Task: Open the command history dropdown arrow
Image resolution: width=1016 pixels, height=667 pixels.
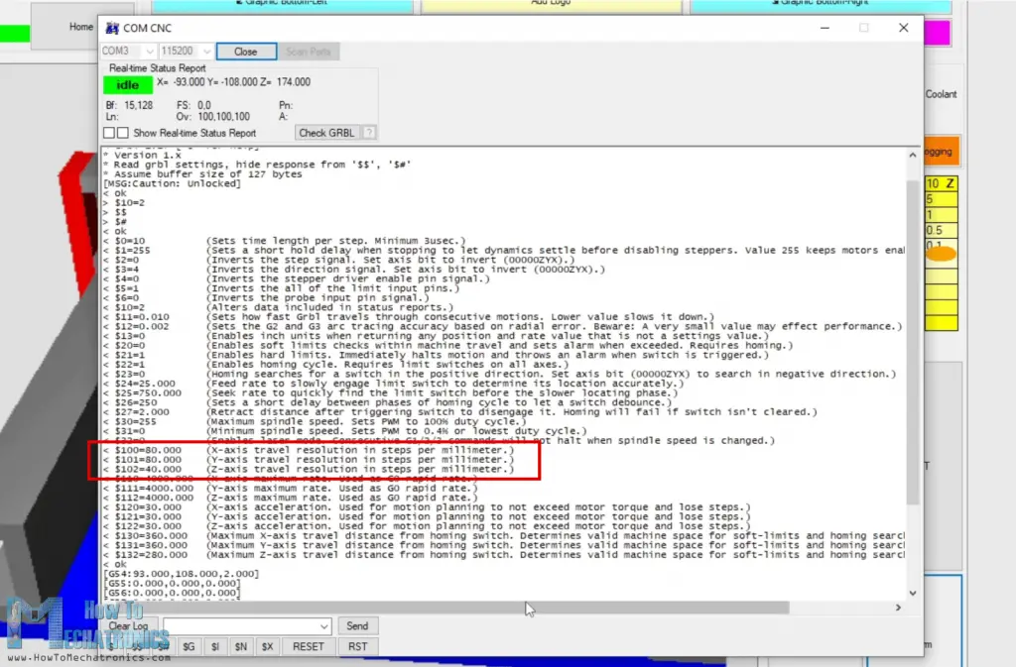Action: pyautogui.click(x=324, y=626)
